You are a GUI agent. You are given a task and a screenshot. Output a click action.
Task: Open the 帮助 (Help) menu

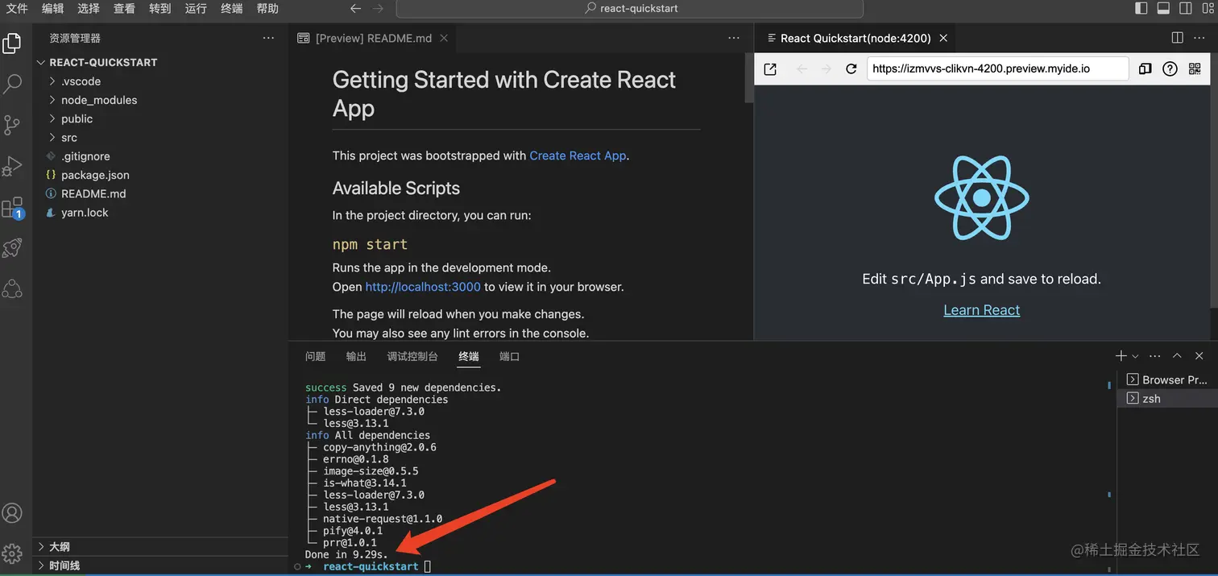tap(267, 9)
